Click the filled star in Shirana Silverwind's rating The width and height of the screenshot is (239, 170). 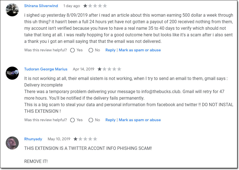pyautogui.click(x=85, y=6)
